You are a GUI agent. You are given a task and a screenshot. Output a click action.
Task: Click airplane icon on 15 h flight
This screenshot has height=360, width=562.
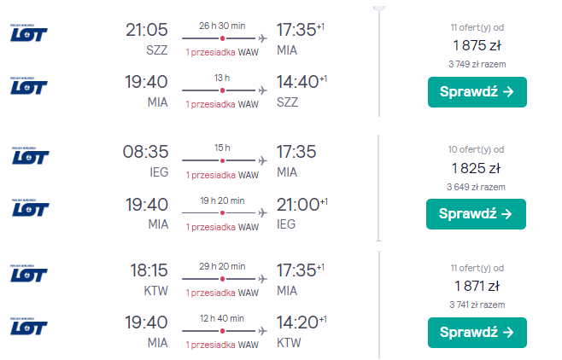pyautogui.click(x=261, y=160)
